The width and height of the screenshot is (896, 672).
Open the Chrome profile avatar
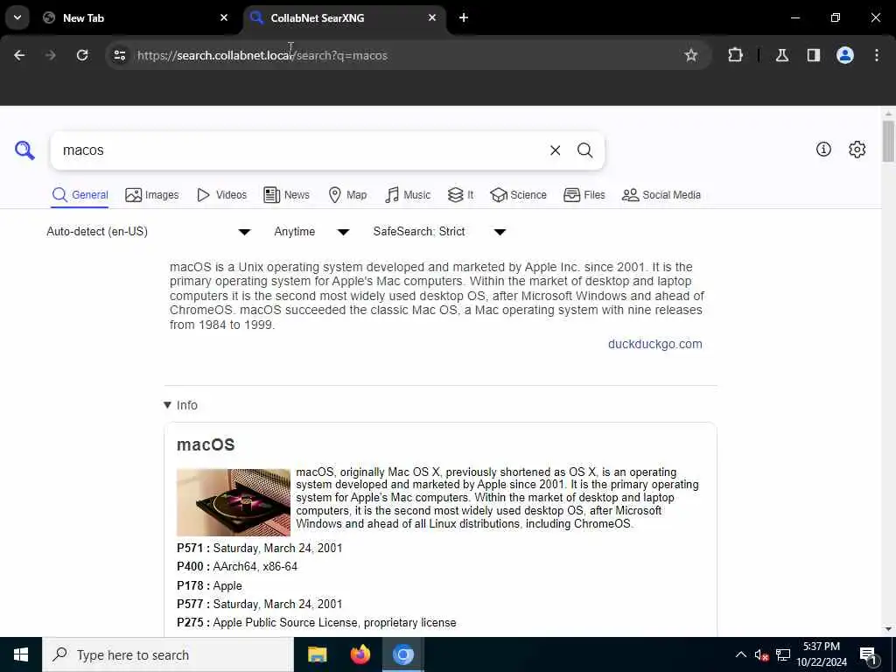pos(845,55)
